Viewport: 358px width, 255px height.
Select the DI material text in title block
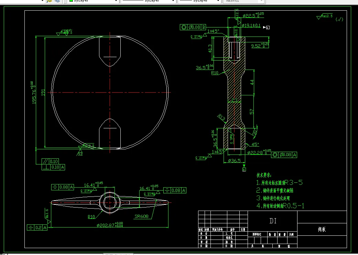coord(273,221)
